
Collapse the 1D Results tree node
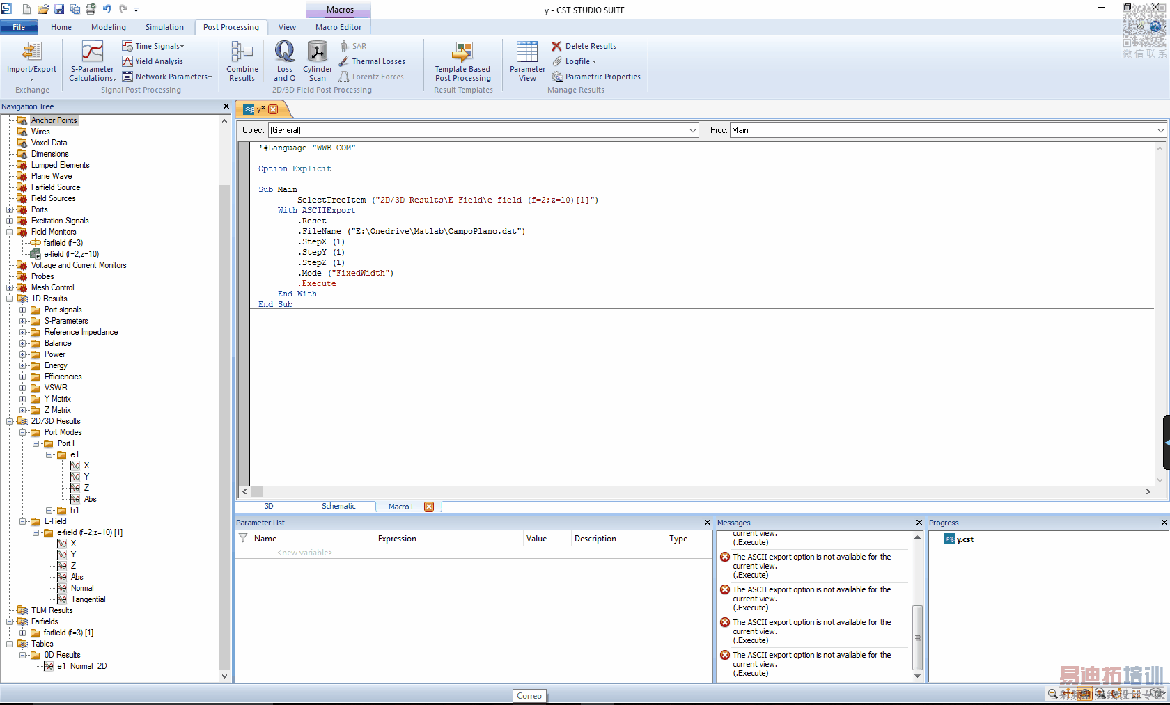10,299
